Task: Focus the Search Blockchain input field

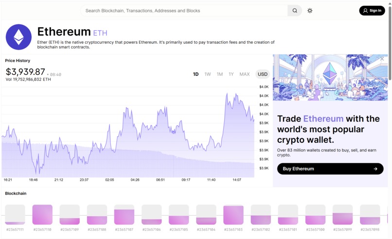Action: pos(184,11)
